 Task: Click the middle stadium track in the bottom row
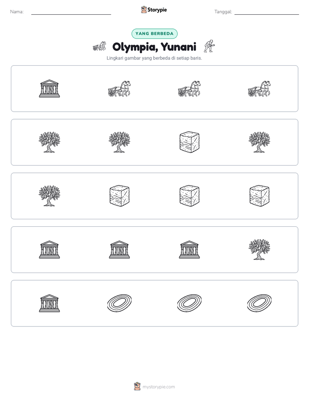[x=190, y=303]
